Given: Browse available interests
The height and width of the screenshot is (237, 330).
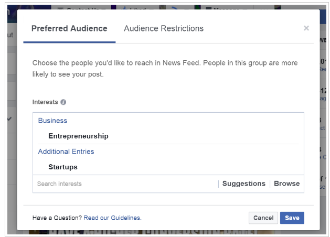Looking at the screenshot, I should [x=286, y=184].
